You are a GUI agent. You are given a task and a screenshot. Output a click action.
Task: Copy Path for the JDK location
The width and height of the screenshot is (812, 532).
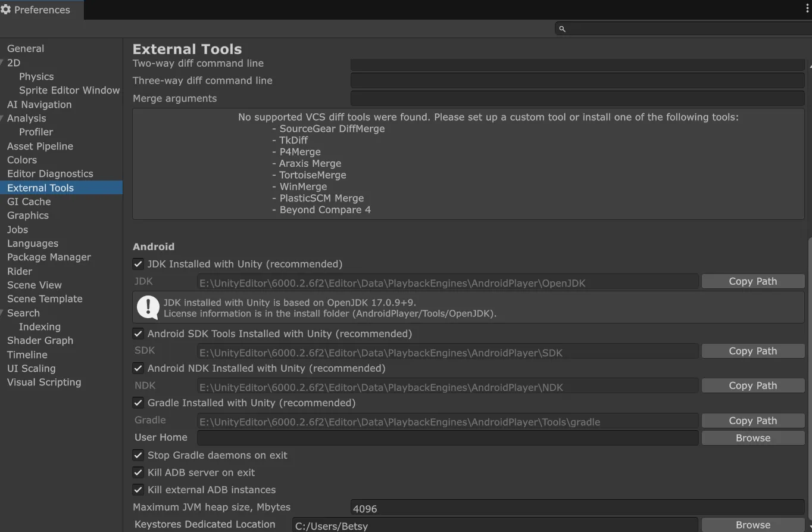pyautogui.click(x=752, y=281)
